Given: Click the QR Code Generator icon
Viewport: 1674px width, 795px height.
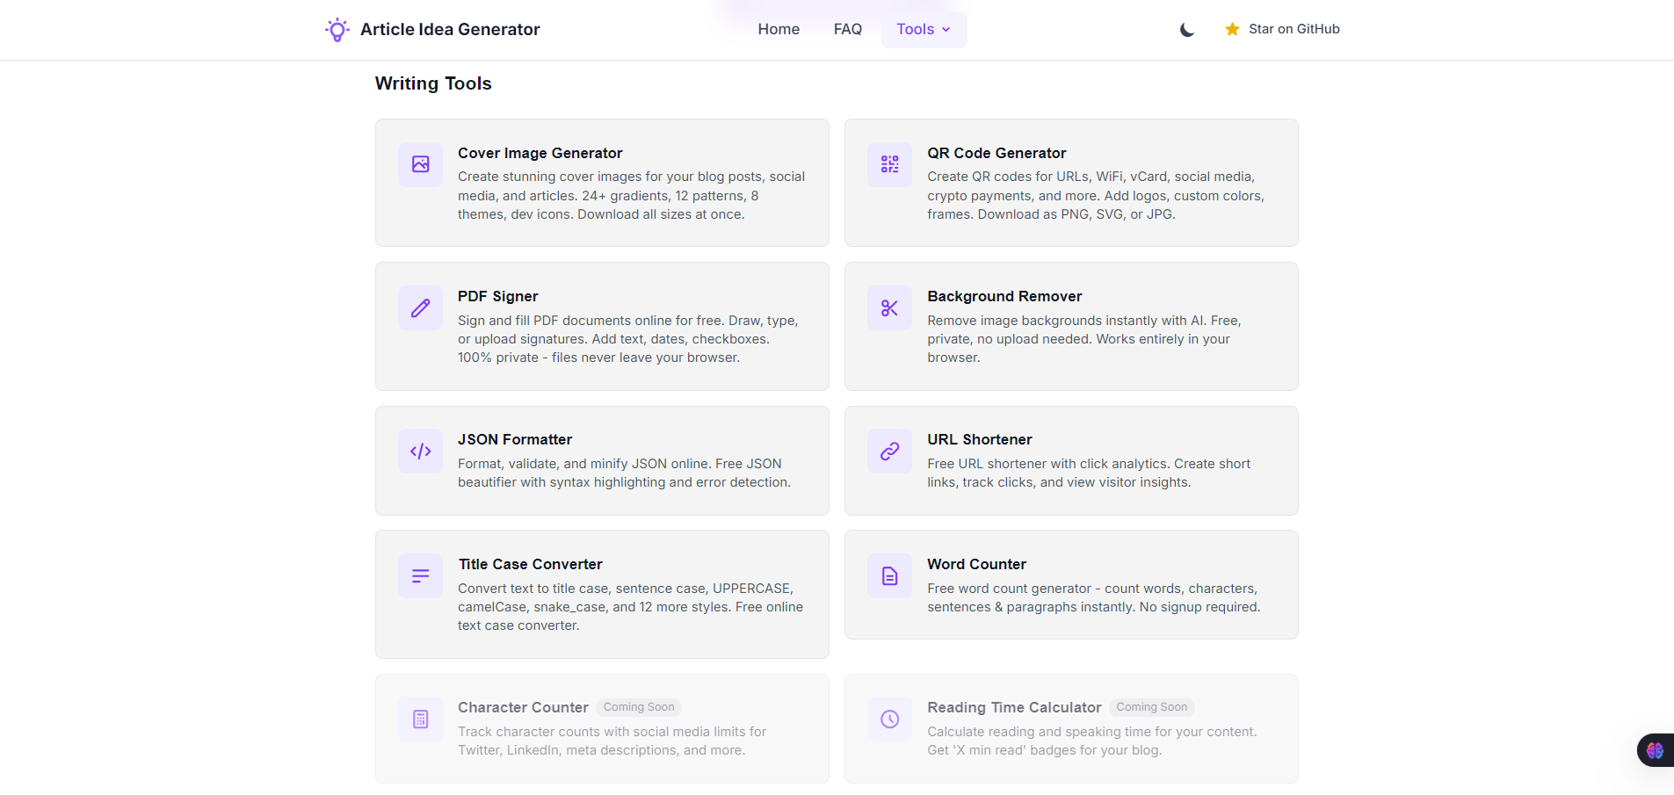Looking at the screenshot, I should (x=888, y=164).
